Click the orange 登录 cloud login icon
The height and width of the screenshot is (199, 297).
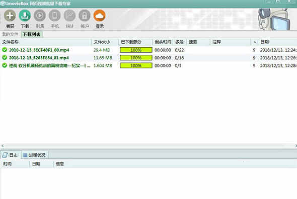click(100, 16)
